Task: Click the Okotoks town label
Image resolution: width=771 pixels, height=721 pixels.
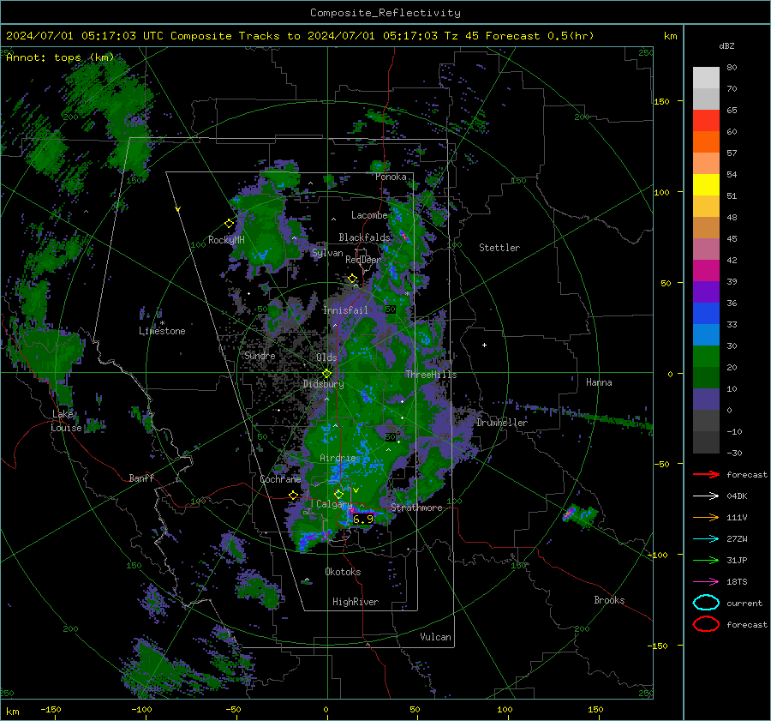Action: tap(343, 572)
